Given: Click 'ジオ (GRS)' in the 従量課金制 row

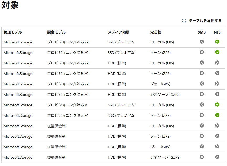Looking at the screenshot, I should 160,147.
